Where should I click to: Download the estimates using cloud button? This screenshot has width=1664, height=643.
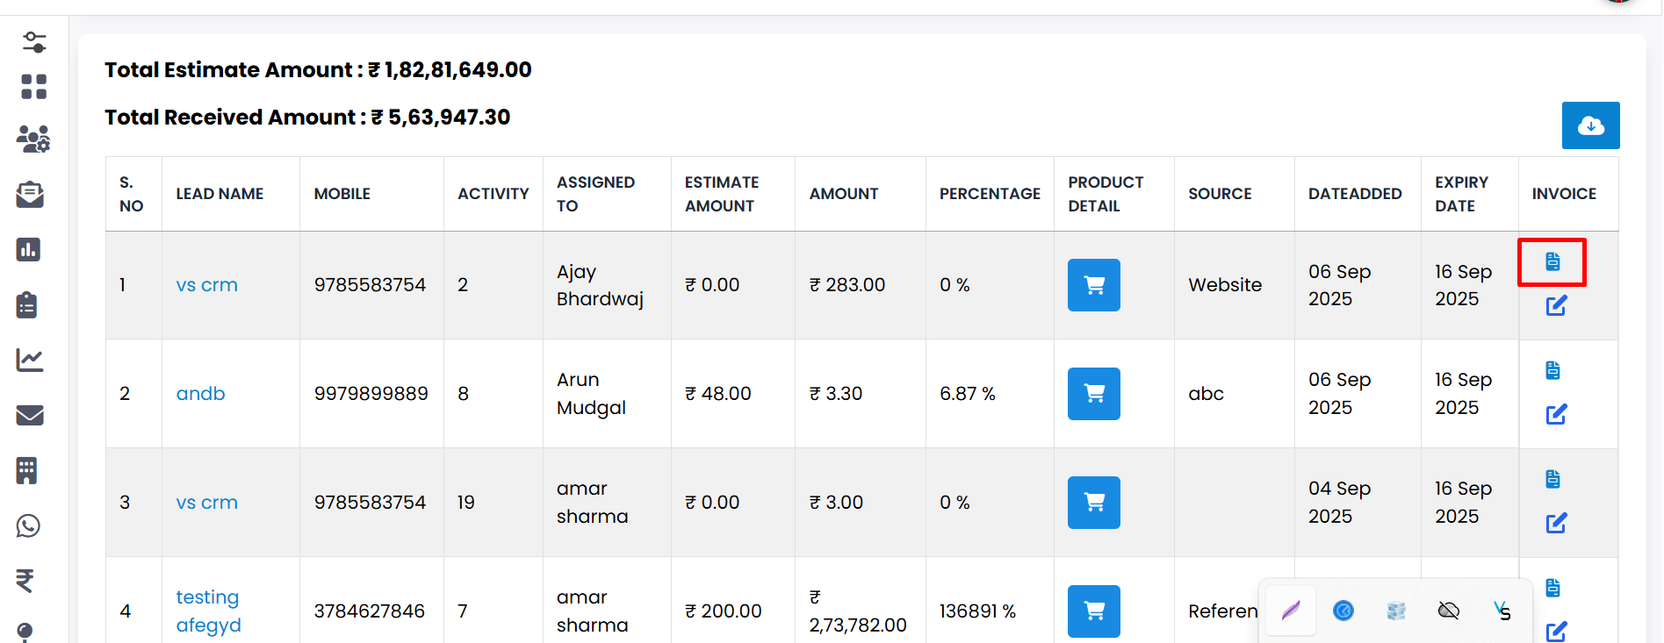1590,125
